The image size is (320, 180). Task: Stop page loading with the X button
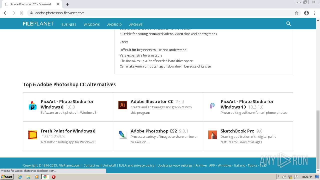21,13
